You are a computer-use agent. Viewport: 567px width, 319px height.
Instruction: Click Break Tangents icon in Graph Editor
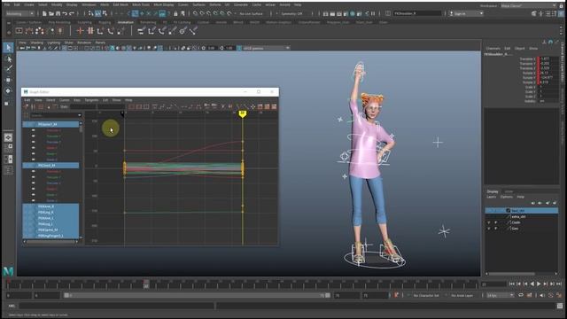tap(222, 106)
